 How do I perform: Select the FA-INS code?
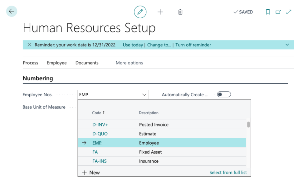[100, 161]
